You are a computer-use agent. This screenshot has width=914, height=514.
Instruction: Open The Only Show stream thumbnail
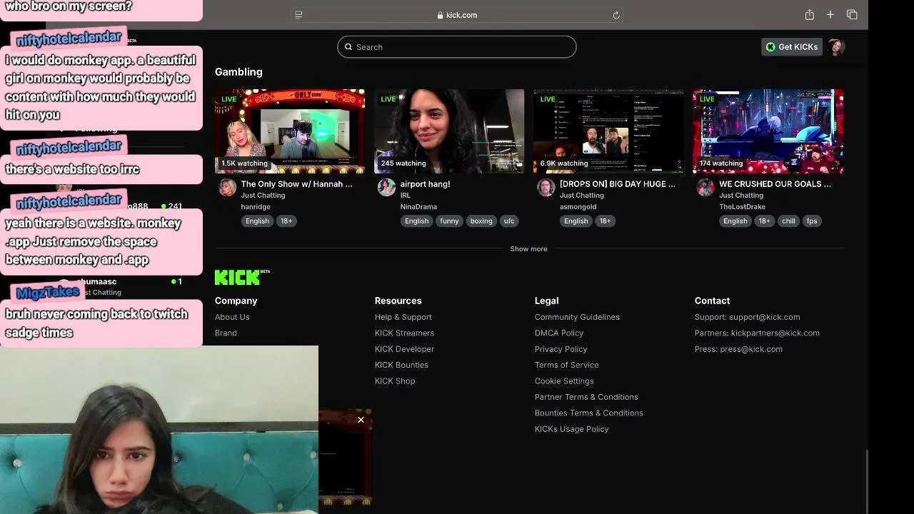(290, 131)
